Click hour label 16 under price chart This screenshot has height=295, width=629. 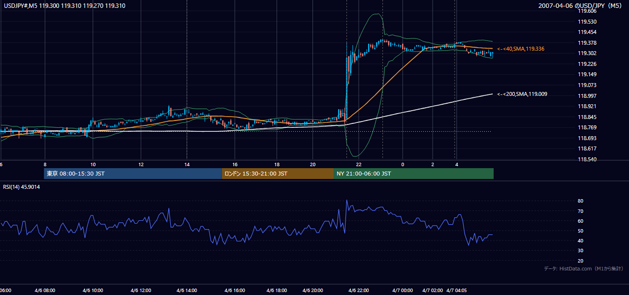(x=235, y=164)
